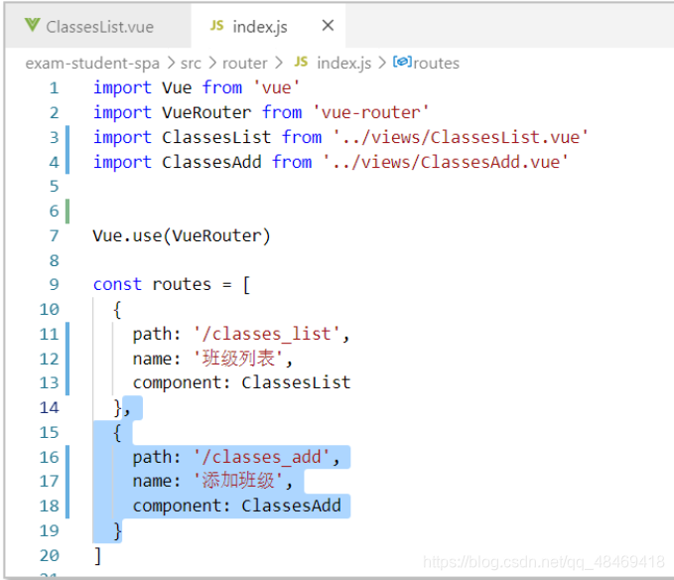
Task: Click the index.js breadcrumb item
Action: click(x=343, y=64)
